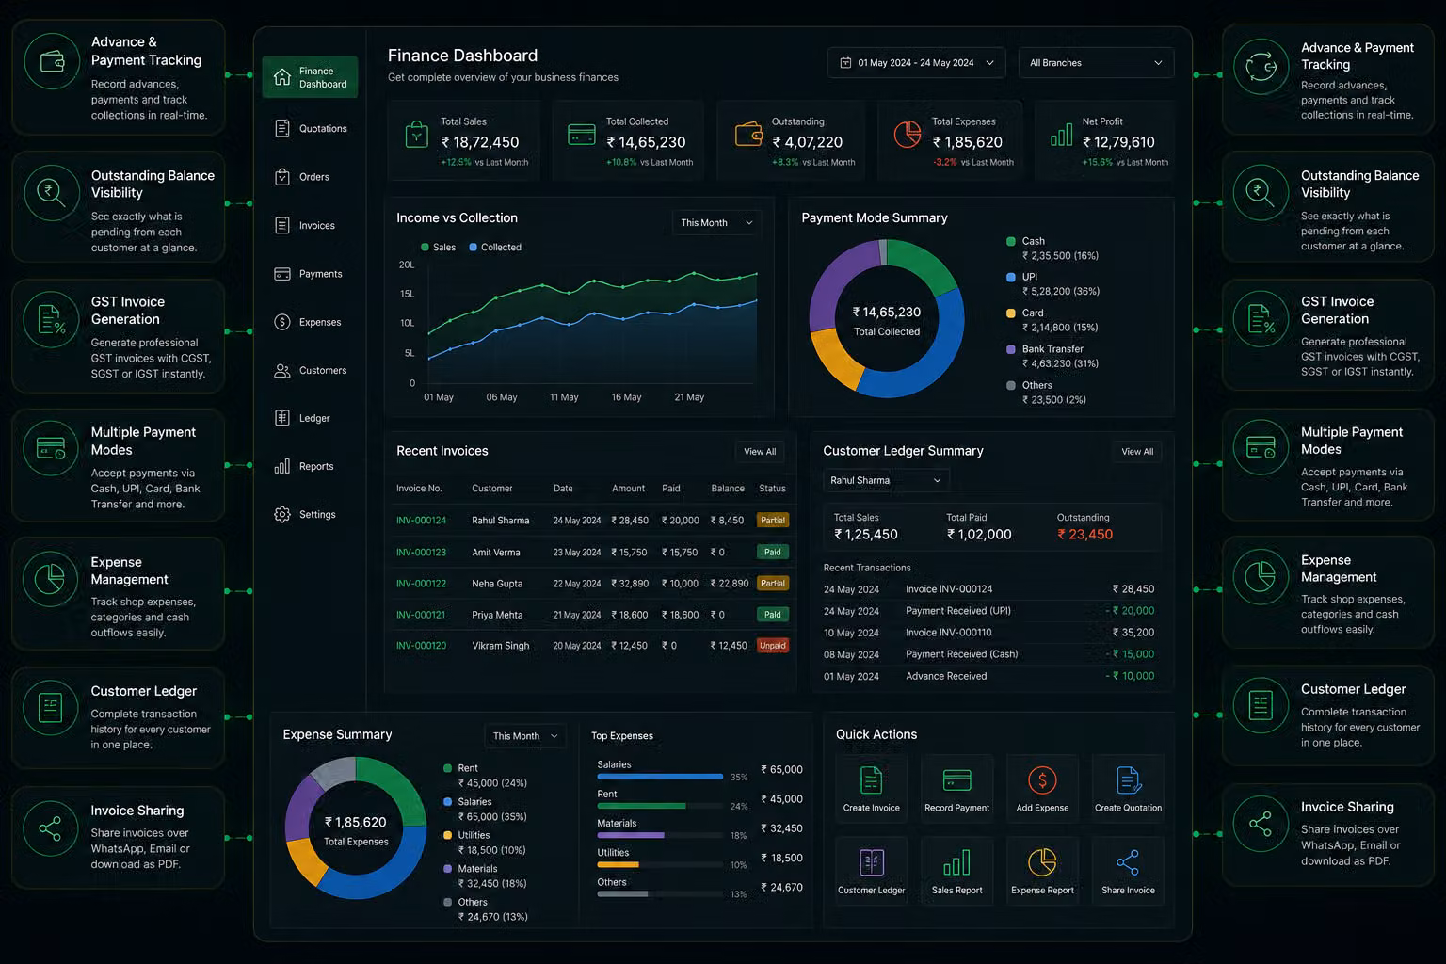Go to Customers using the people icon
1446x964 pixels.
(x=281, y=370)
